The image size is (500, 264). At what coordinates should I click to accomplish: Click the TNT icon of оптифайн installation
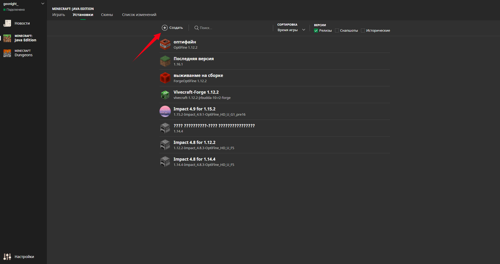[165, 44]
